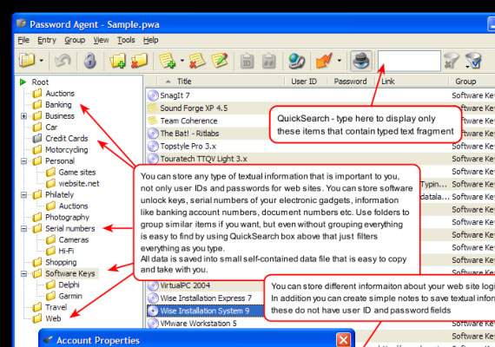
Task: Select the Game sites subfolder
Action: 77,173
